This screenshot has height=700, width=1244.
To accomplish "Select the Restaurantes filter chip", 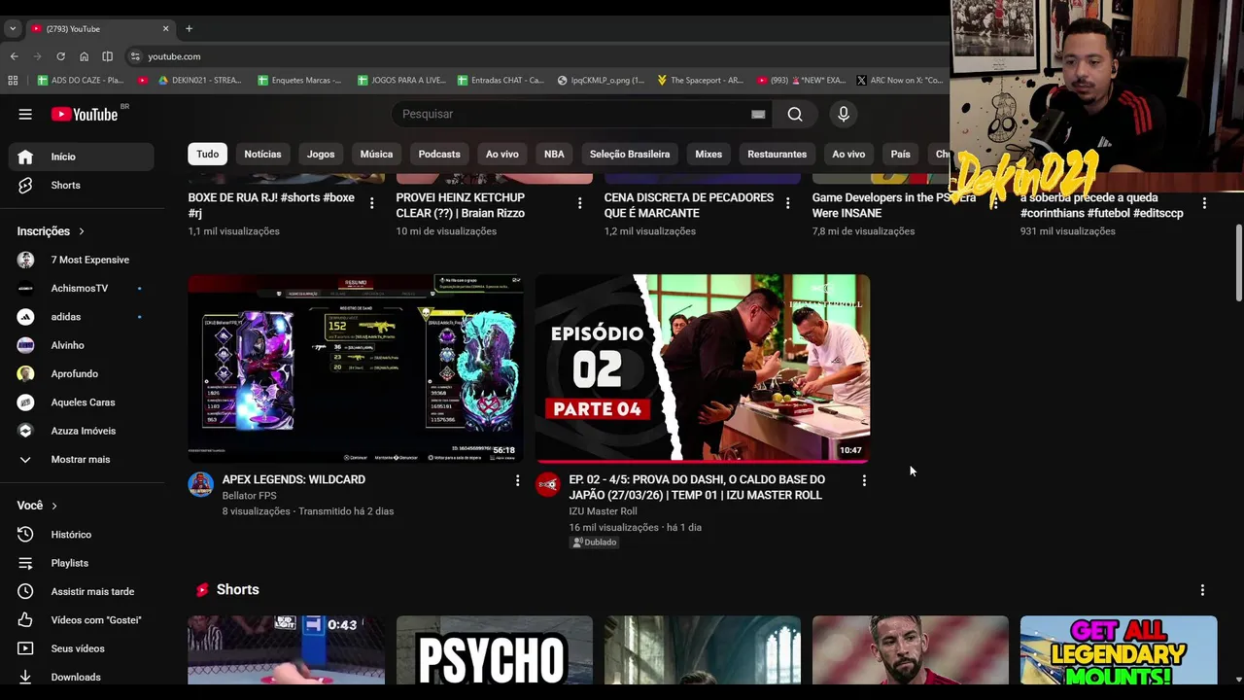I will point(777,154).
